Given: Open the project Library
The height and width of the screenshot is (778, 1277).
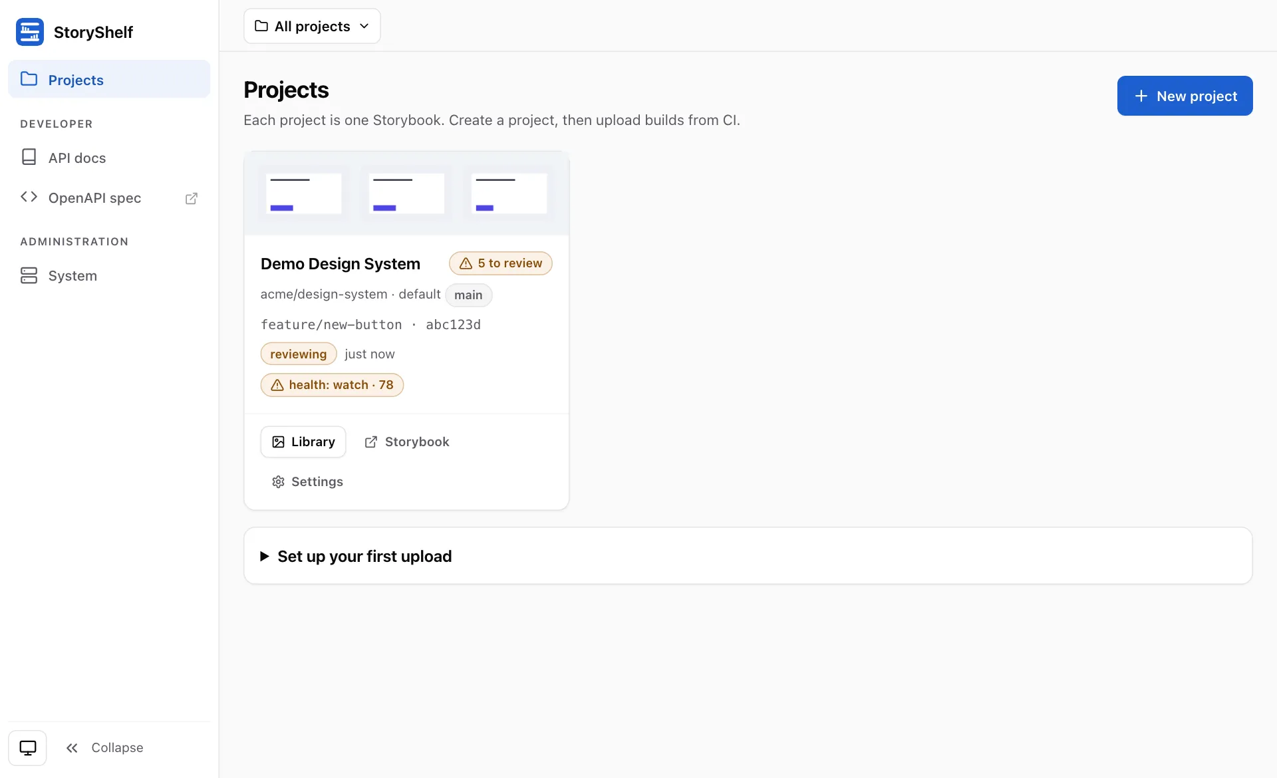Looking at the screenshot, I should tap(303, 442).
